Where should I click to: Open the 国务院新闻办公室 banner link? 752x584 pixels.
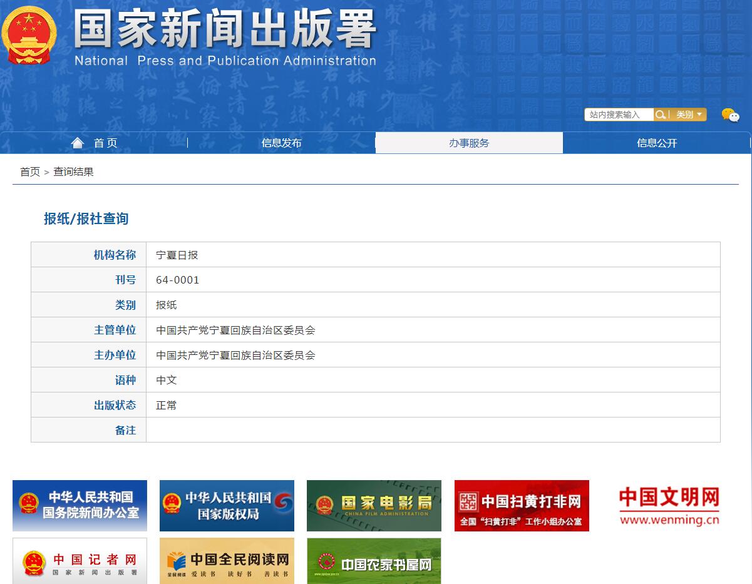80,506
